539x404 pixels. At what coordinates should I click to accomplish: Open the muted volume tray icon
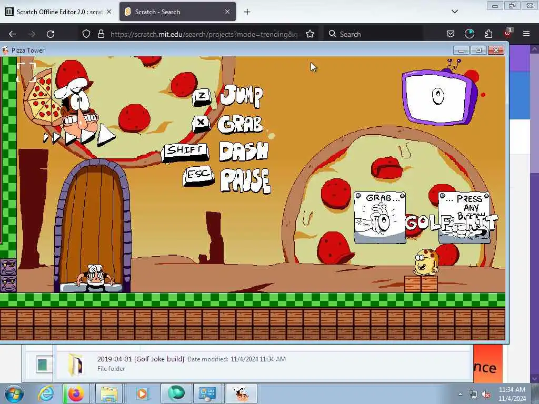pyautogui.click(x=486, y=394)
